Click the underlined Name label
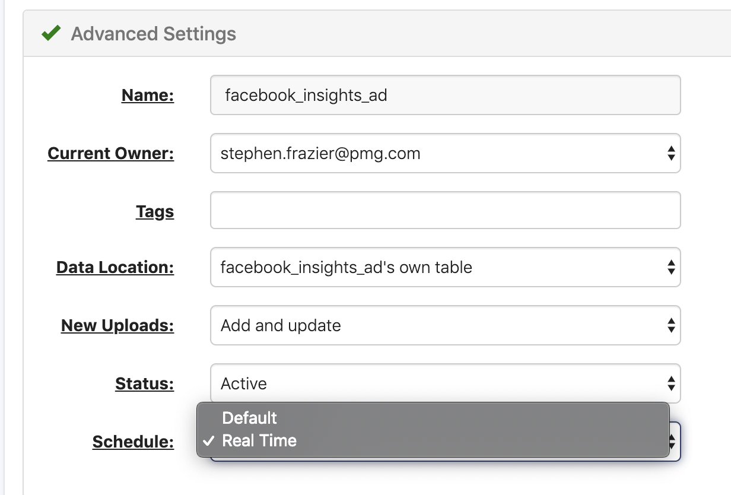The image size is (731, 495). [x=147, y=95]
